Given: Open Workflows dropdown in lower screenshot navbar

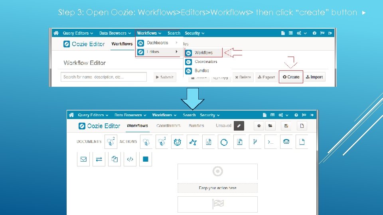Looking at the screenshot, I should (164, 115).
